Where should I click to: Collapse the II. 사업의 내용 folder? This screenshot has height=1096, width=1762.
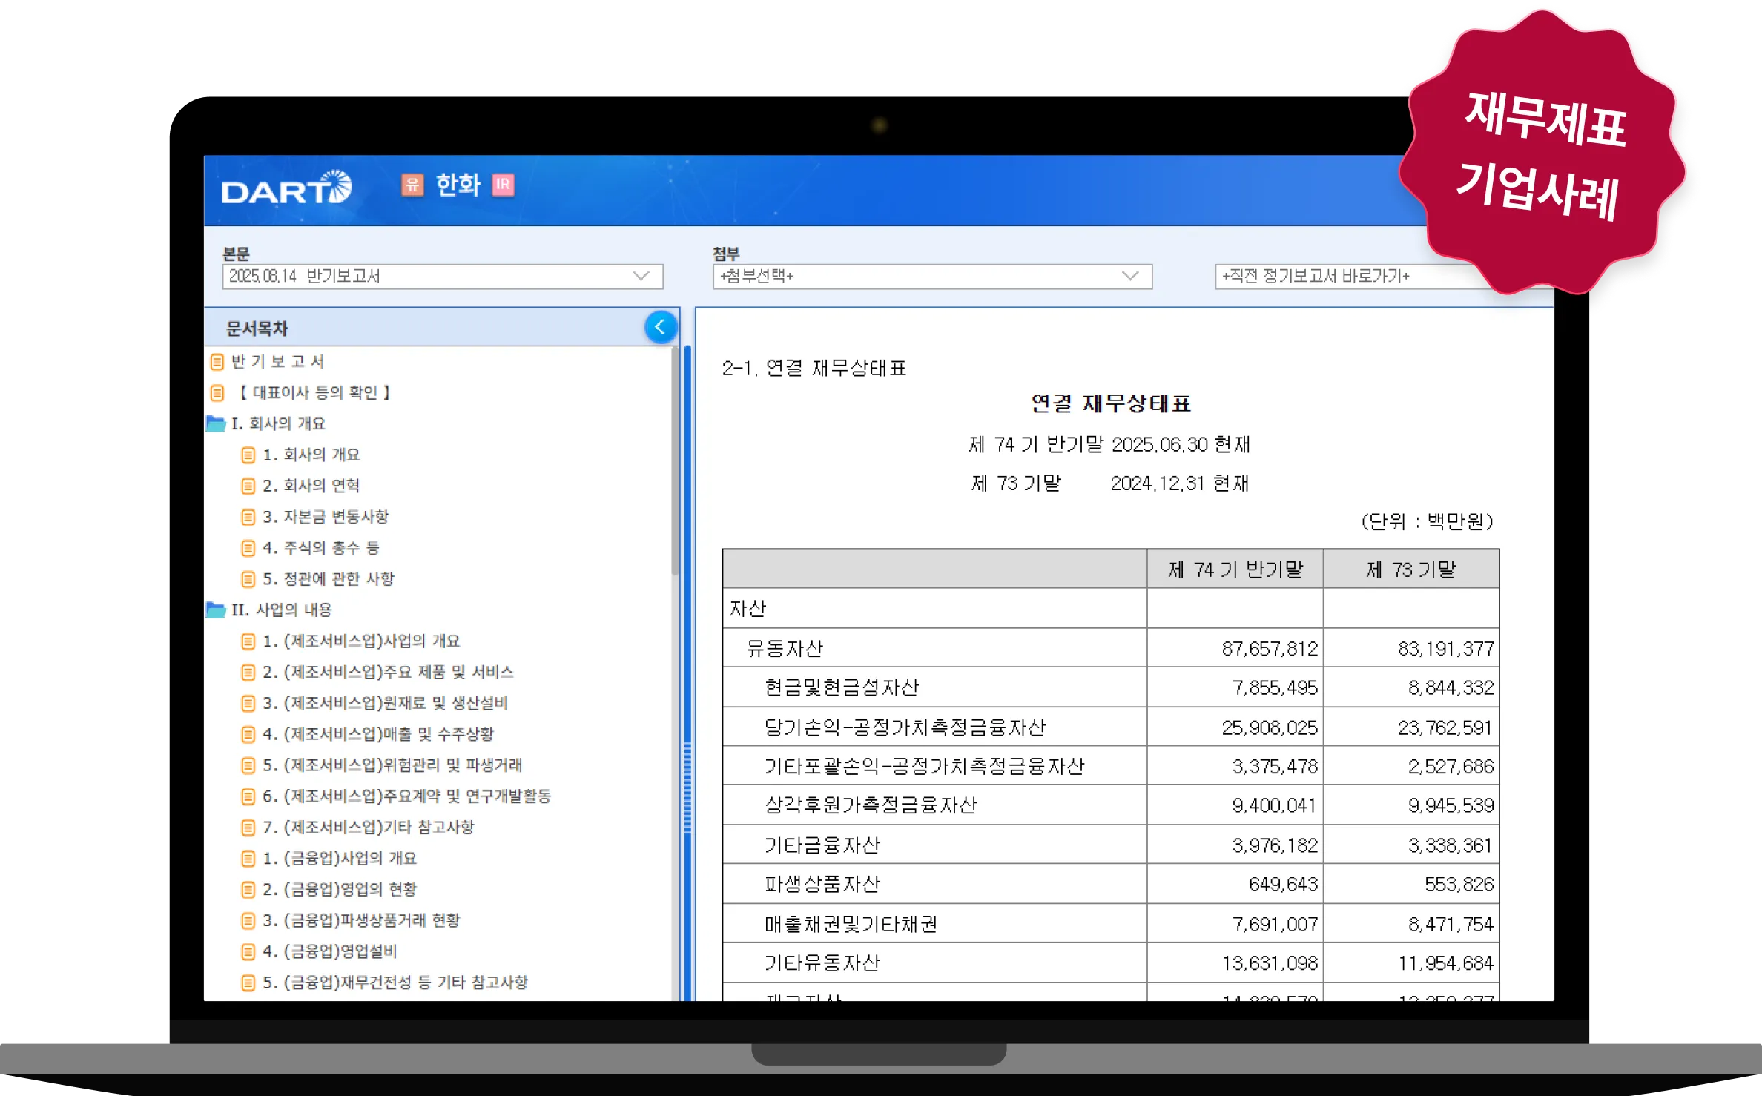point(216,610)
